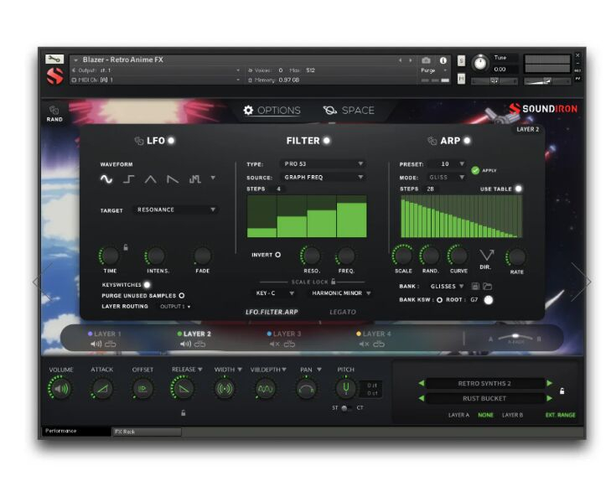Screen dimensions: 611x502
Task: Toggle the Keyswitches option
Action: point(148,285)
